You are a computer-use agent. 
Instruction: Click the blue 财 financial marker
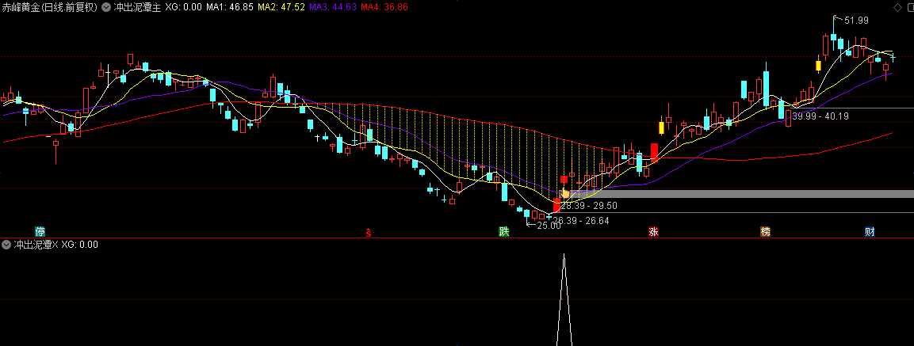point(870,232)
